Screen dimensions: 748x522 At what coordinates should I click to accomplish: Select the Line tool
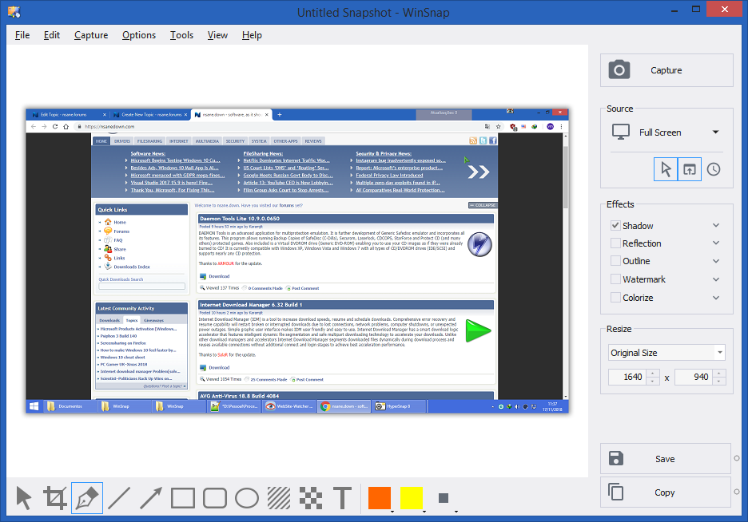point(119,498)
